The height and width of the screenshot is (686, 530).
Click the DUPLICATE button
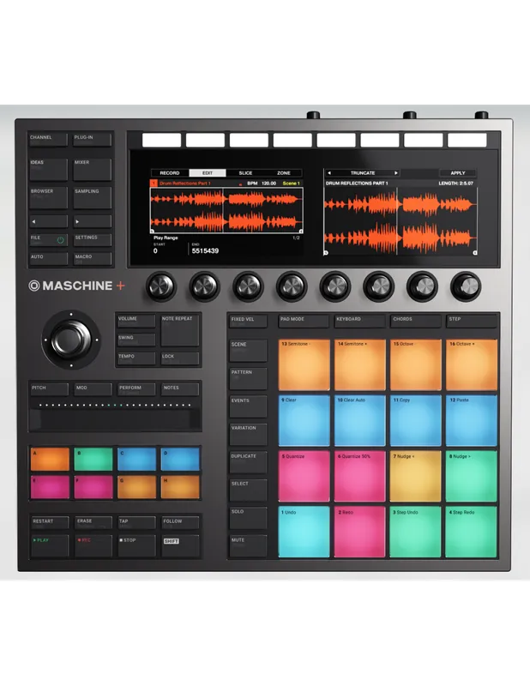(248, 462)
